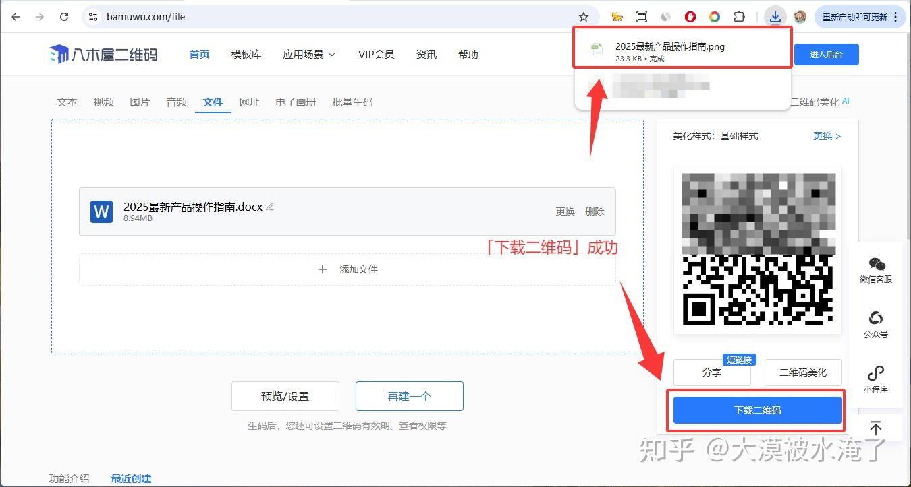This screenshot has width=911, height=487.
Task: Click the 预览/设置 button
Action: [285, 396]
